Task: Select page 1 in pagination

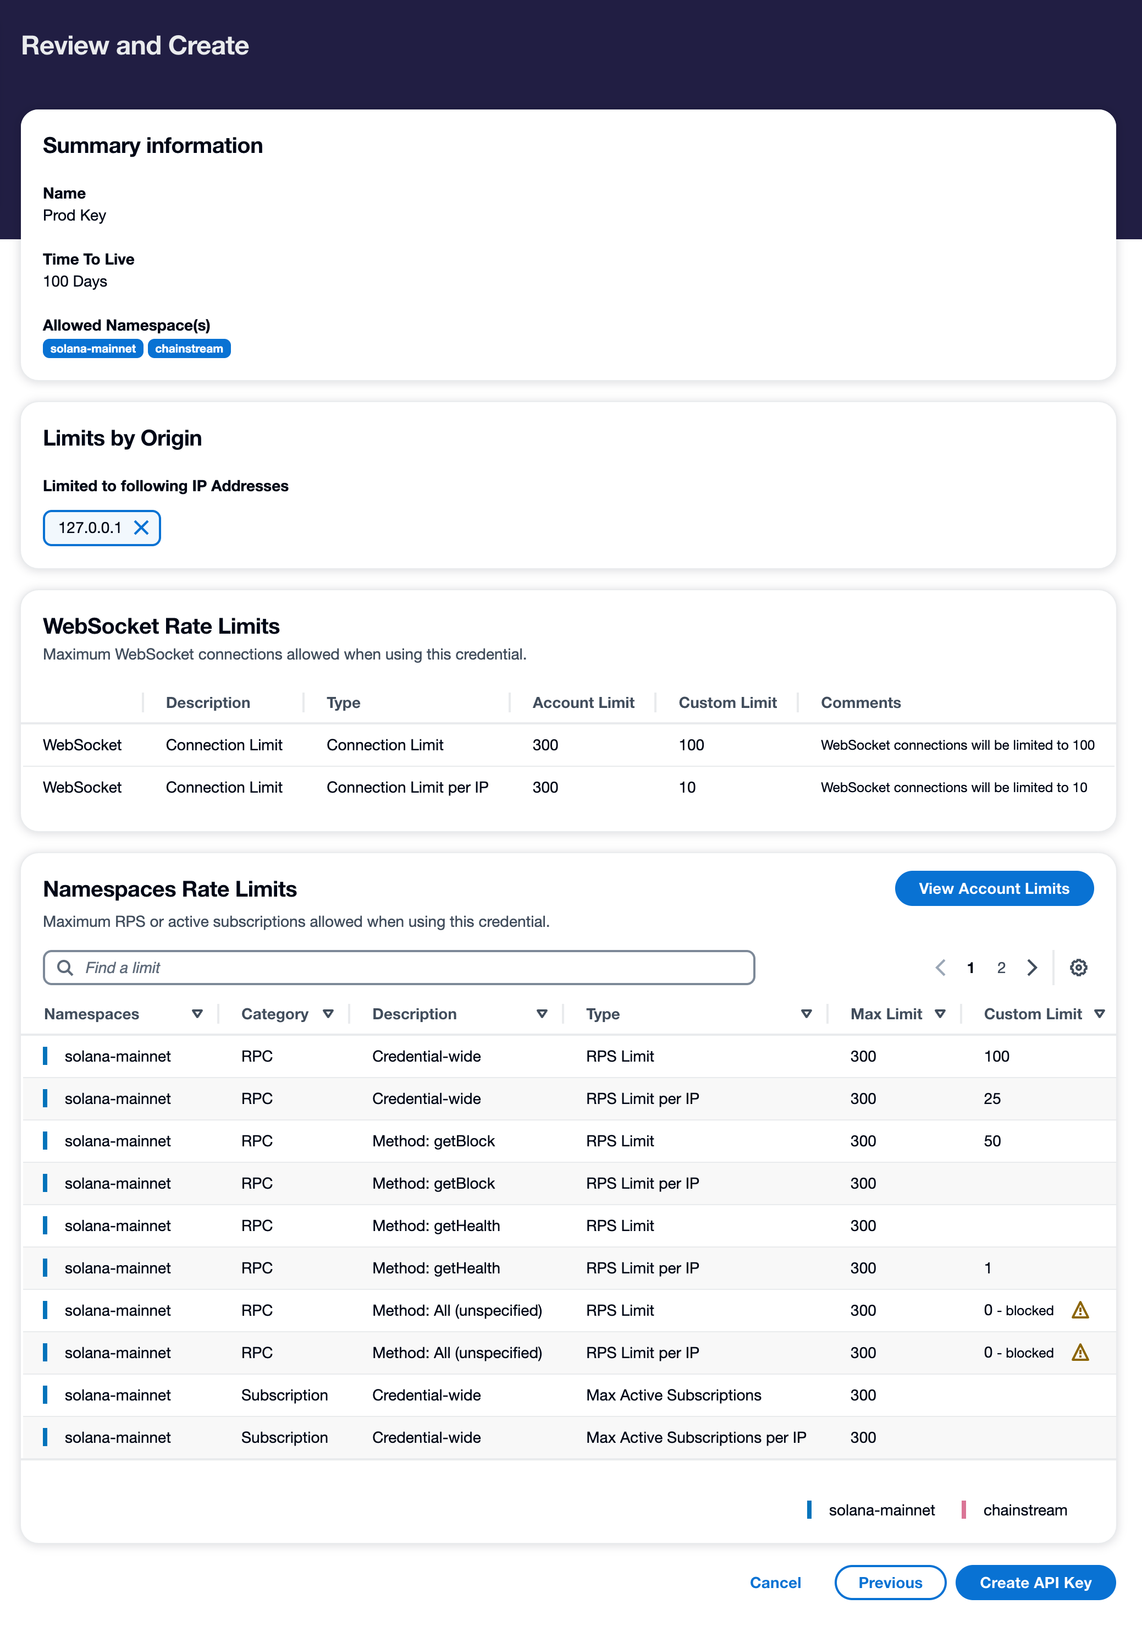Action: point(970,968)
